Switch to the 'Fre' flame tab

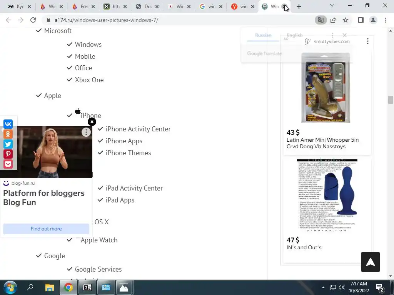click(80, 7)
